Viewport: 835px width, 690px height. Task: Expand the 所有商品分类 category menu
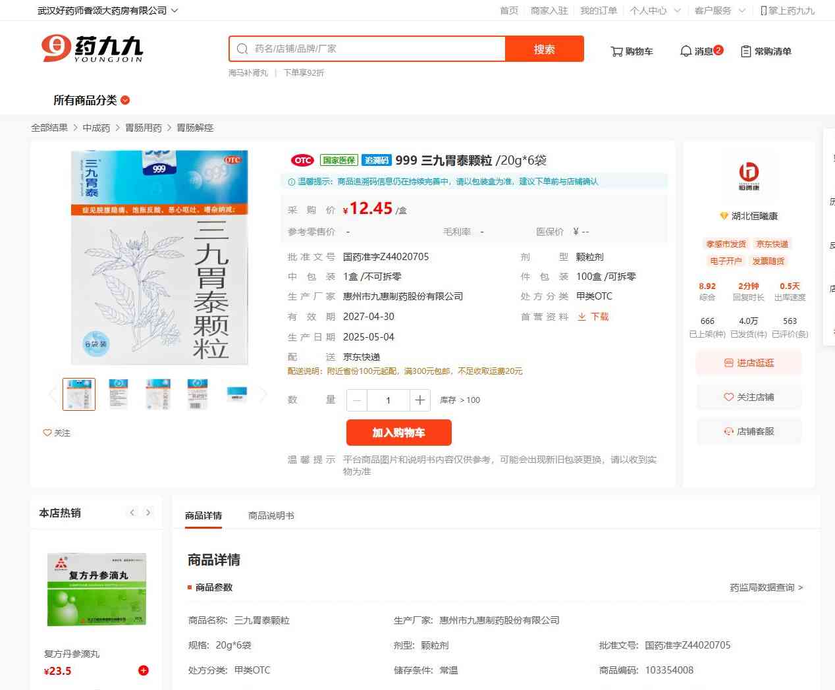[92, 100]
